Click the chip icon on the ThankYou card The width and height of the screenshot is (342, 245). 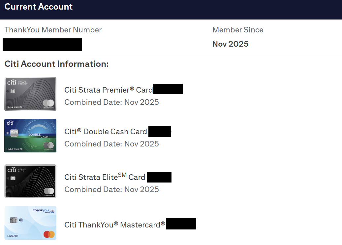tap(14, 220)
